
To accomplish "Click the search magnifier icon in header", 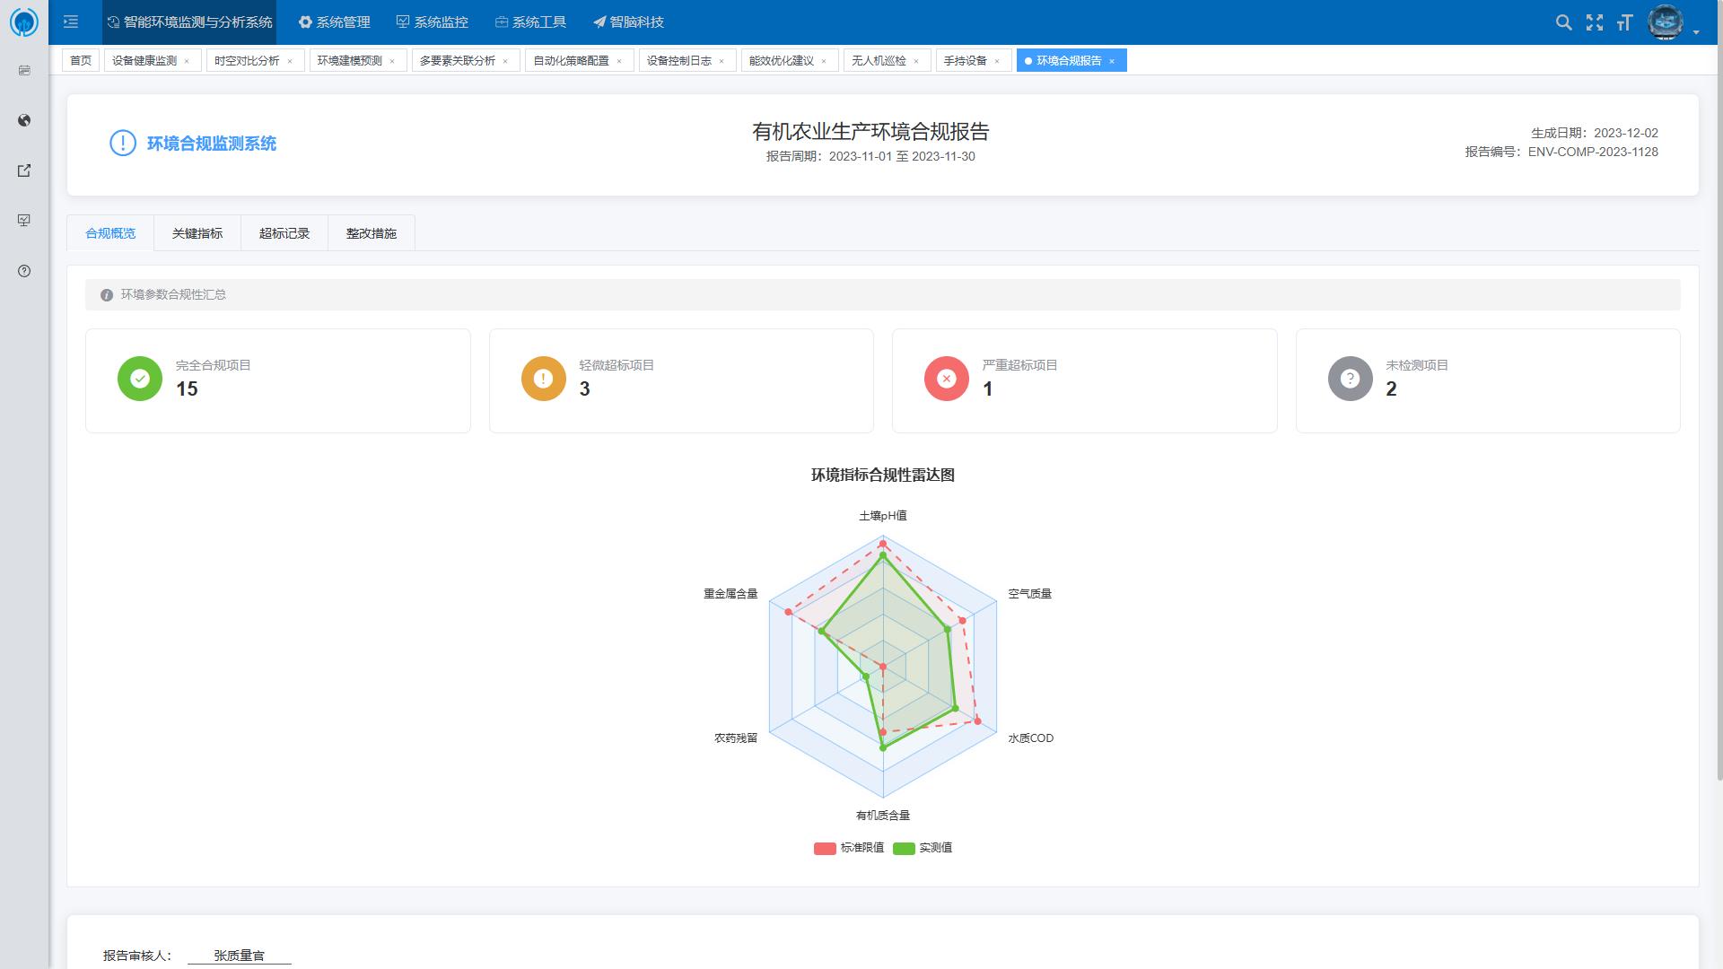I will pos(1563,22).
